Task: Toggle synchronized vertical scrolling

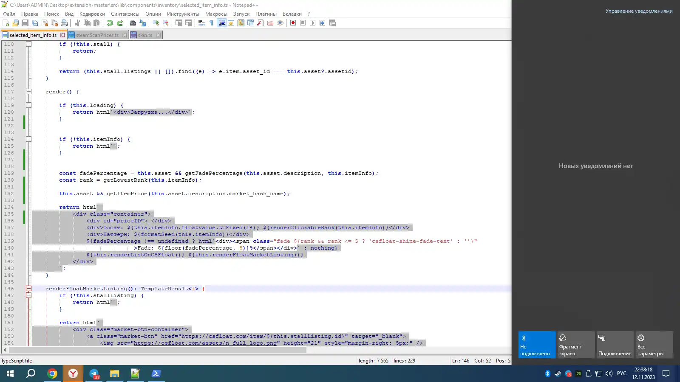Action: click(x=179, y=23)
